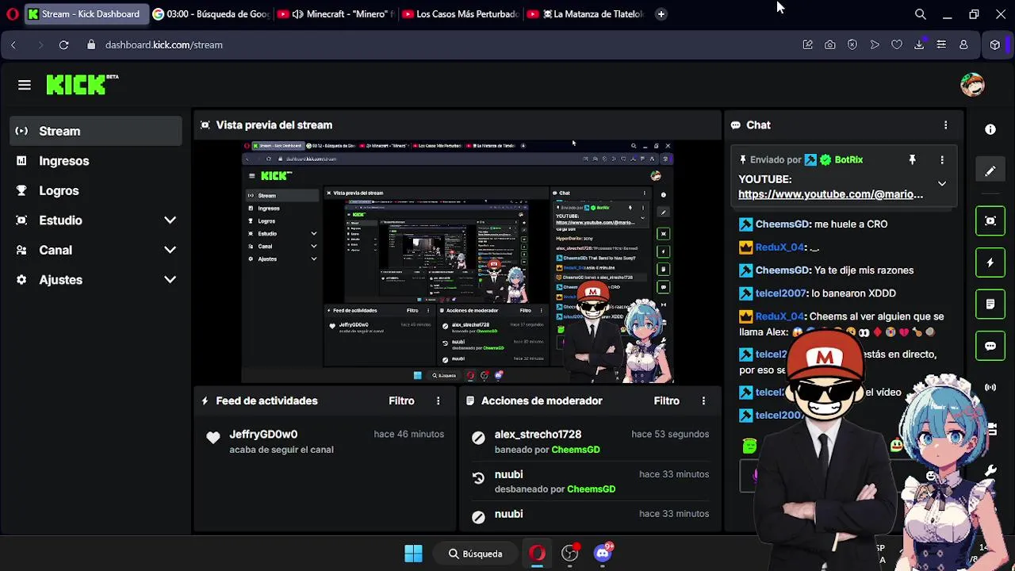Click CheemsGD next to 'baneado por'
The height and width of the screenshot is (571, 1015).
click(x=576, y=450)
